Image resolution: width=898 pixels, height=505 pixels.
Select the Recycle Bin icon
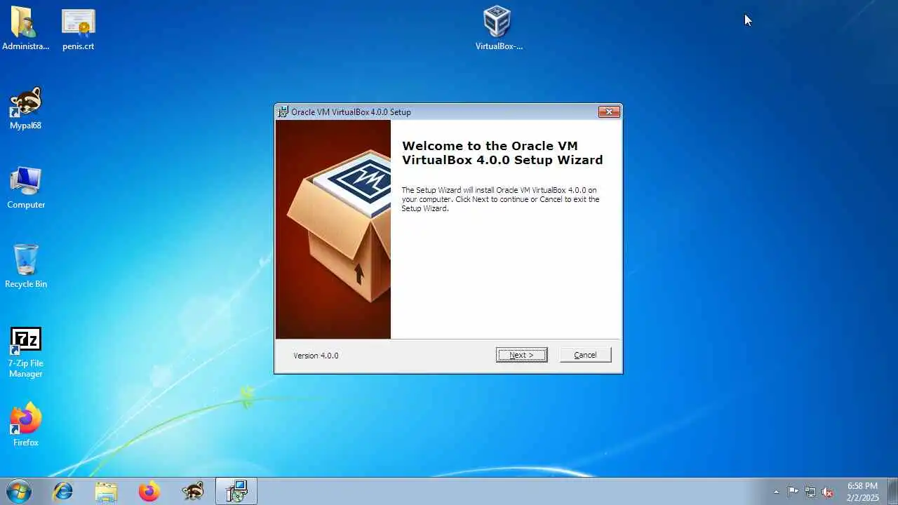(x=26, y=267)
